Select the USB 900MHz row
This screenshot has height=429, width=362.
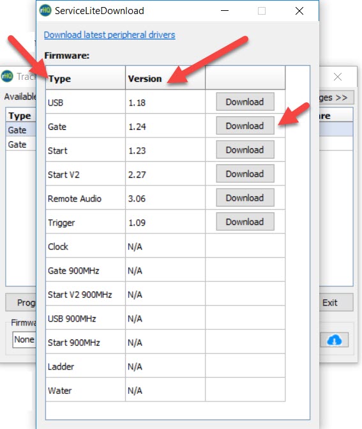(x=165, y=318)
